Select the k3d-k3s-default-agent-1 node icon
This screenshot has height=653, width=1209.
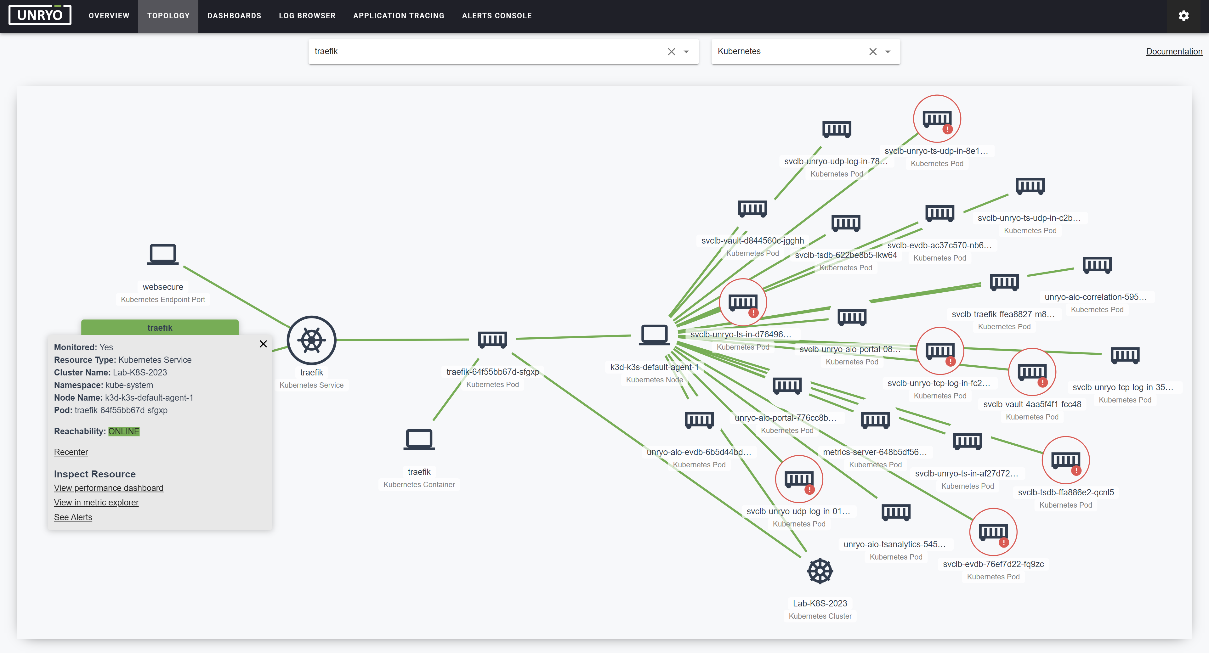coord(654,335)
